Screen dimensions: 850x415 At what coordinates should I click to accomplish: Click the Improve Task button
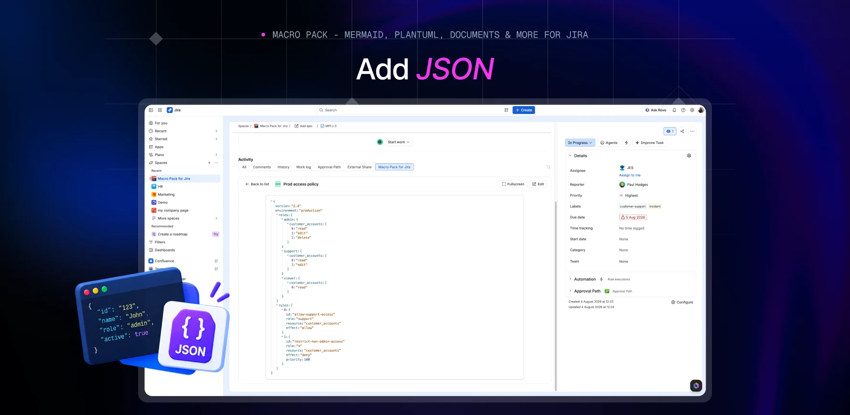coord(650,143)
